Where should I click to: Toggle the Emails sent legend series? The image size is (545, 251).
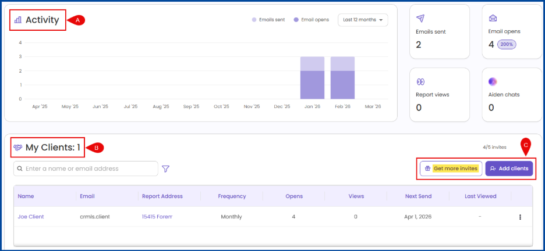coord(268,20)
